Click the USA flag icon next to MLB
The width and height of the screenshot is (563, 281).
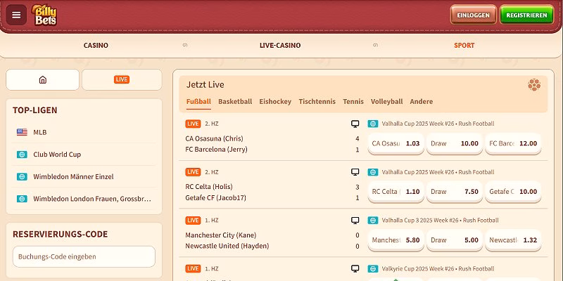click(22, 132)
